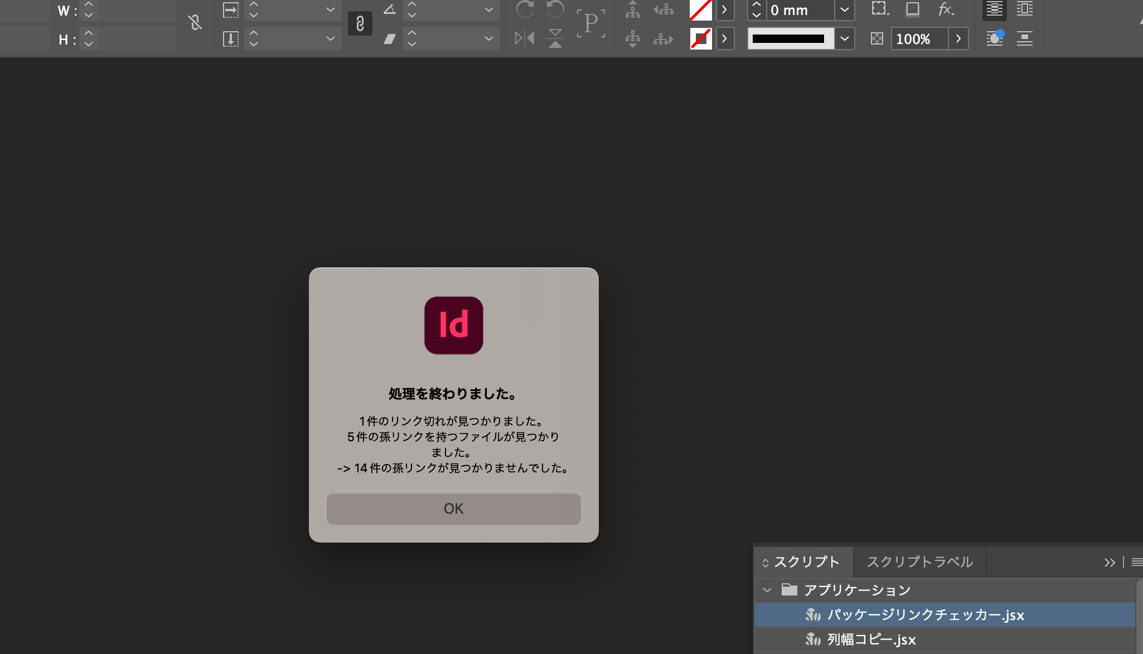Toggle the jump object text wrap

pos(1025,38)
